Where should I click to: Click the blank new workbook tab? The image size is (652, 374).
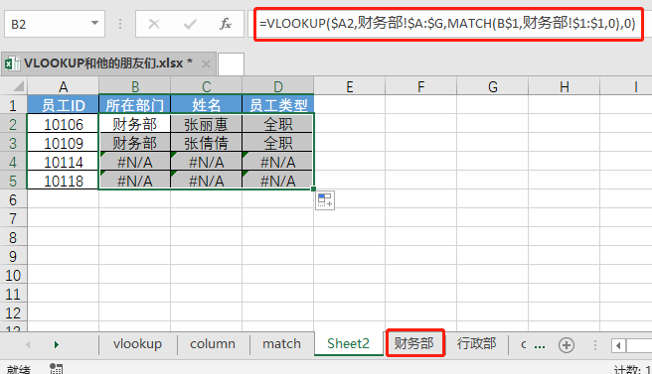[231, 63]
